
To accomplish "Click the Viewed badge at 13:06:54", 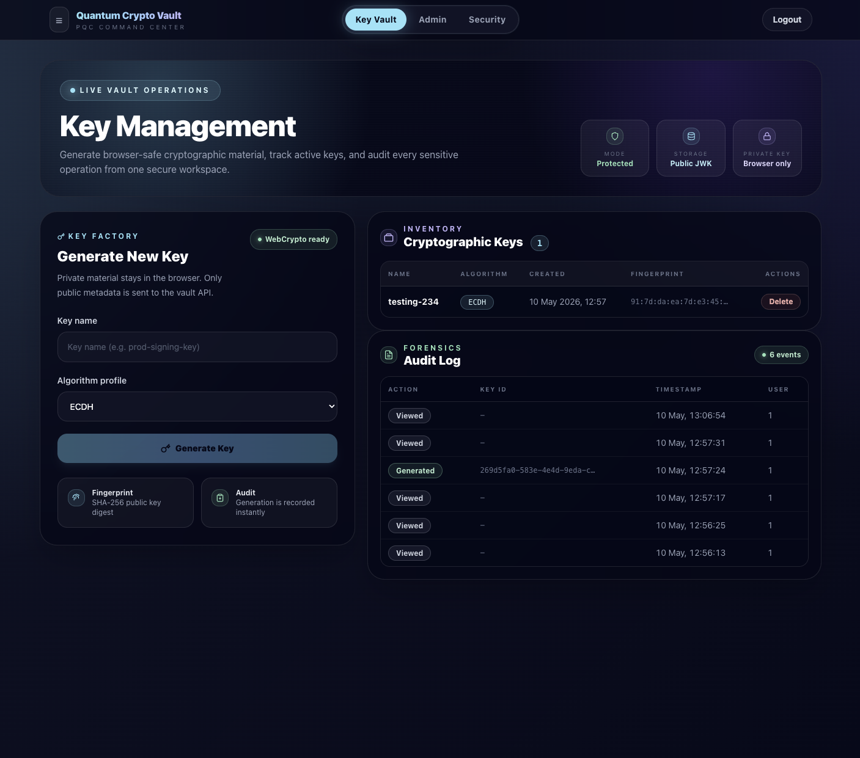I will [410, 416].
